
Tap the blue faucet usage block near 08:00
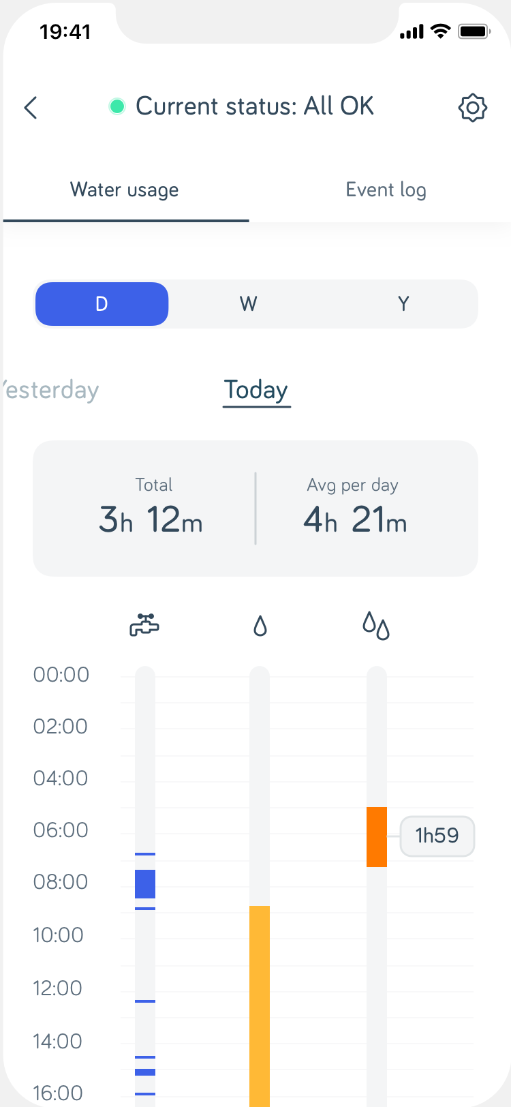point(145,884)
